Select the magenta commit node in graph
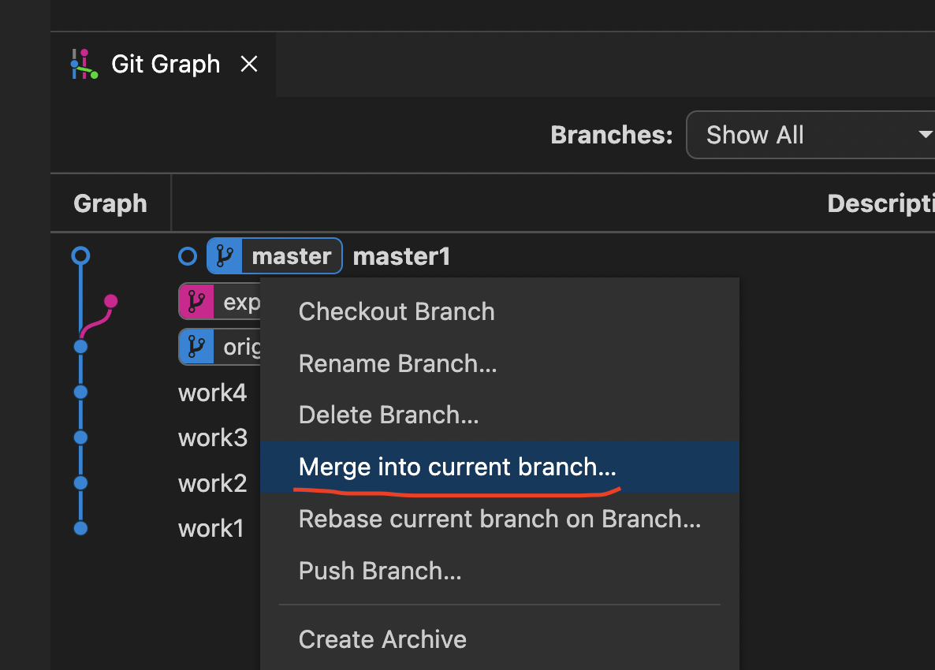The width and height of the screenshot is (935, 670). click(111, 301)
